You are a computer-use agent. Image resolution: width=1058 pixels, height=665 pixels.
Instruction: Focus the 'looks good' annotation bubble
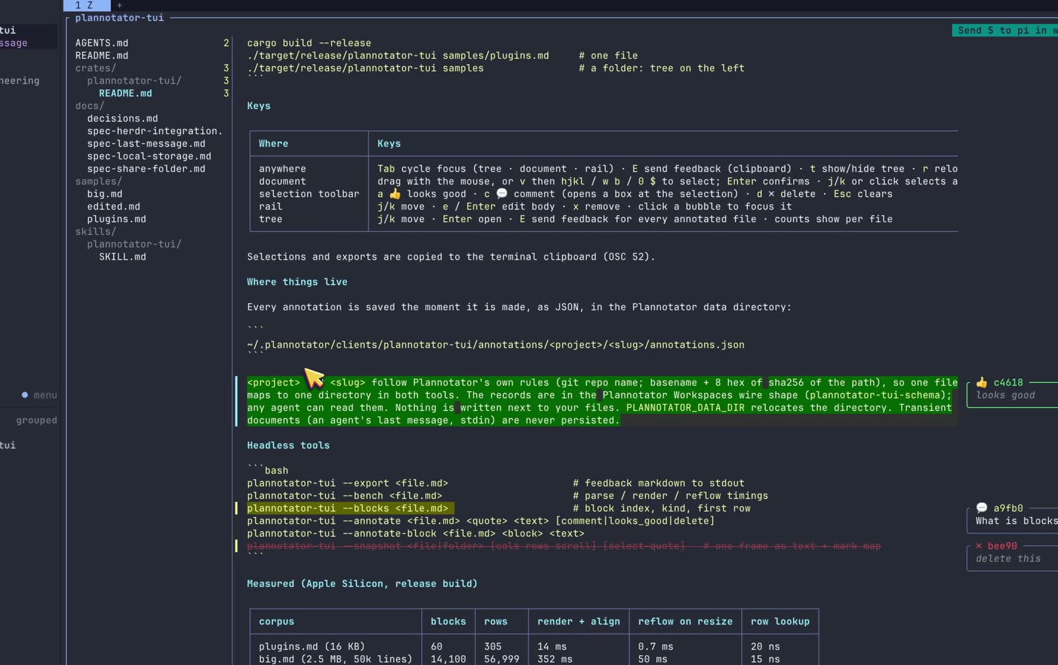tap(1012, 395)
